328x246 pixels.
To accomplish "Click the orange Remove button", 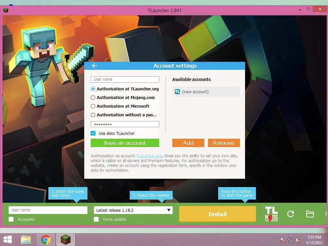I will (x=224, y=143).
